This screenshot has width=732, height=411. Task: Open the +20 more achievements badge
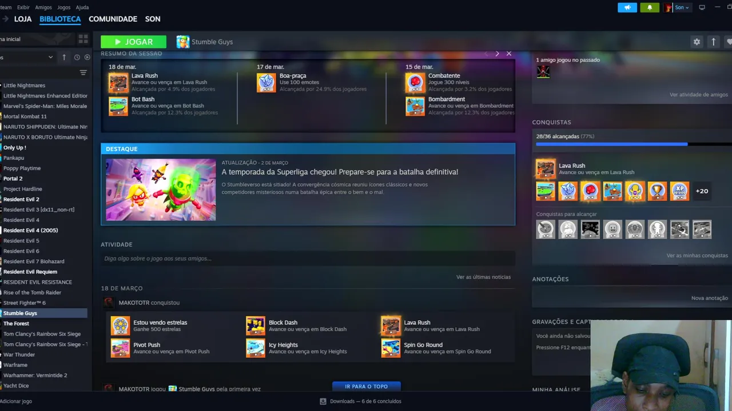pyautogui.click(x=702, y=191)
